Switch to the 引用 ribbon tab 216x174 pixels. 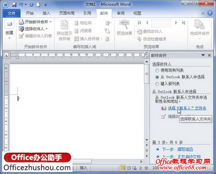(87, 13)
